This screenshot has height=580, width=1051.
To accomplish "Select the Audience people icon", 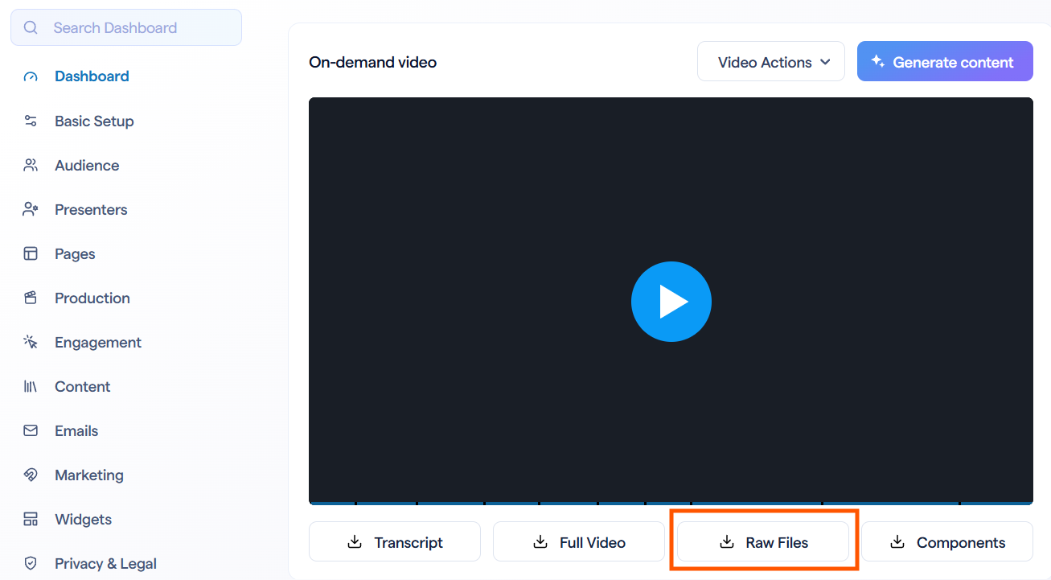I will (31, 166).
